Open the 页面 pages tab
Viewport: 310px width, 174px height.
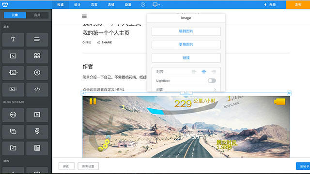pos(94,4)
